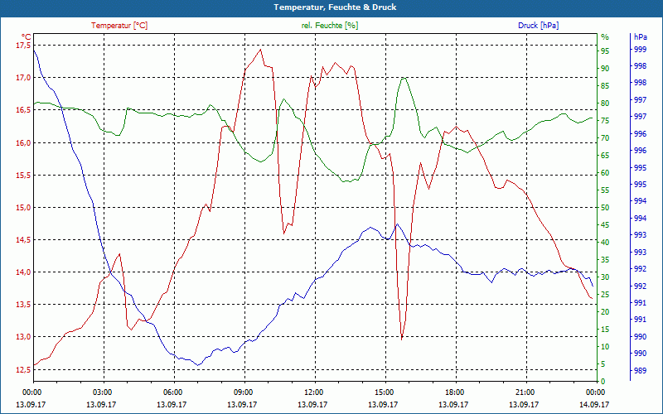
Task: Click green humidity axis value '85'
Action: tap(605, 86)
